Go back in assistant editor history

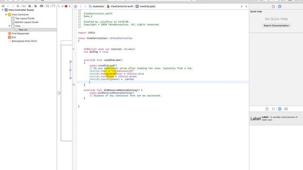[80, 6]
